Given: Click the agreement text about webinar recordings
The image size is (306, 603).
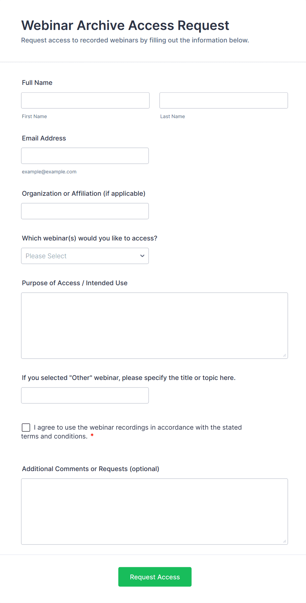Looking at the screenshot, I should coord(138,427).
